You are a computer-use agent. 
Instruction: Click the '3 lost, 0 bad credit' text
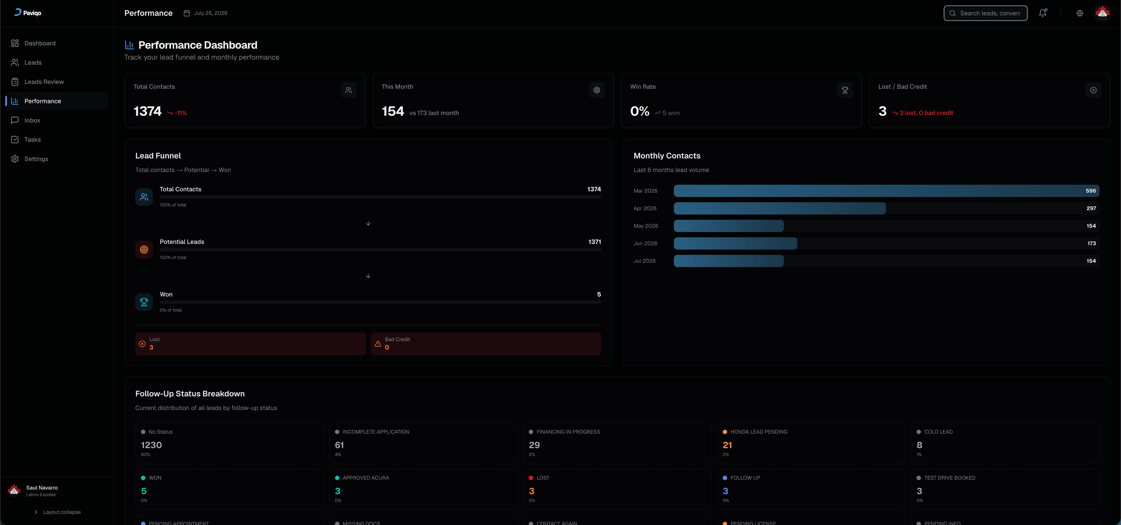tap(926, 113)
